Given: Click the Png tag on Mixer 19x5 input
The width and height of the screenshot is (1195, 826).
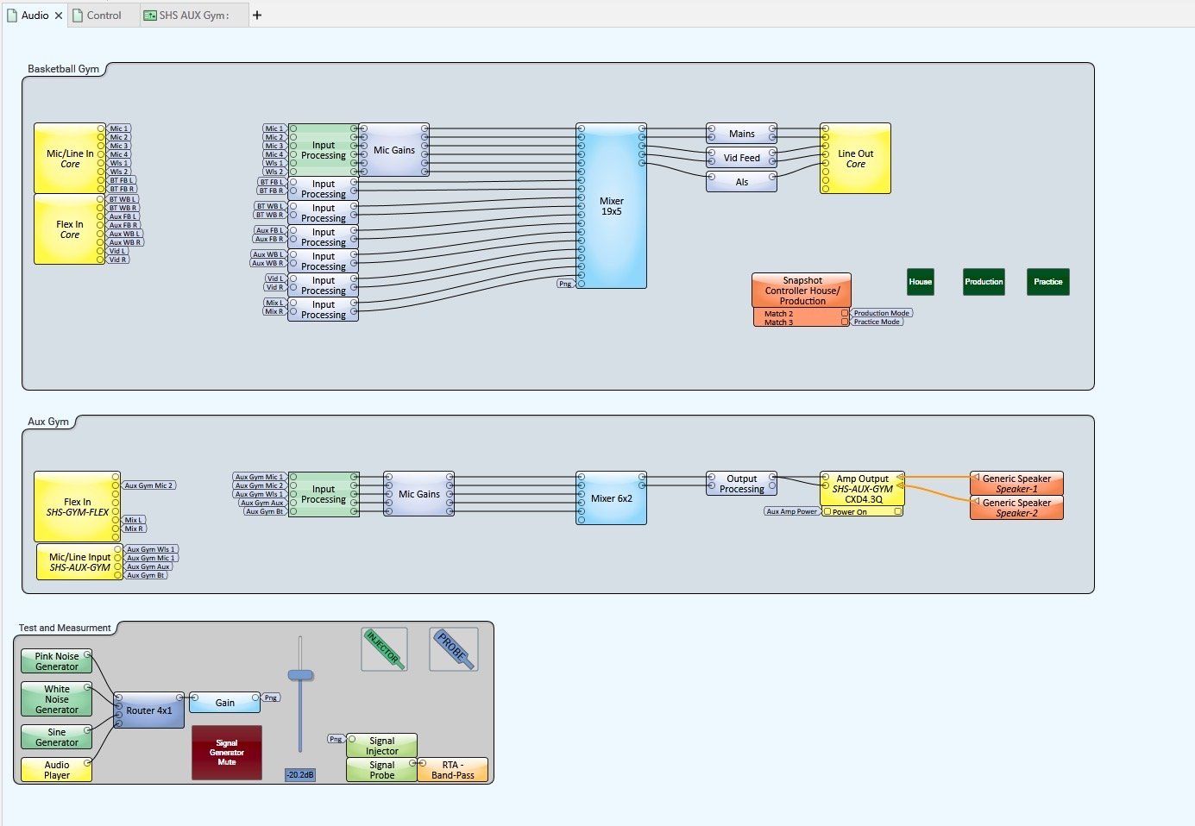Looking at the screenshot, I should coord(566,284).
